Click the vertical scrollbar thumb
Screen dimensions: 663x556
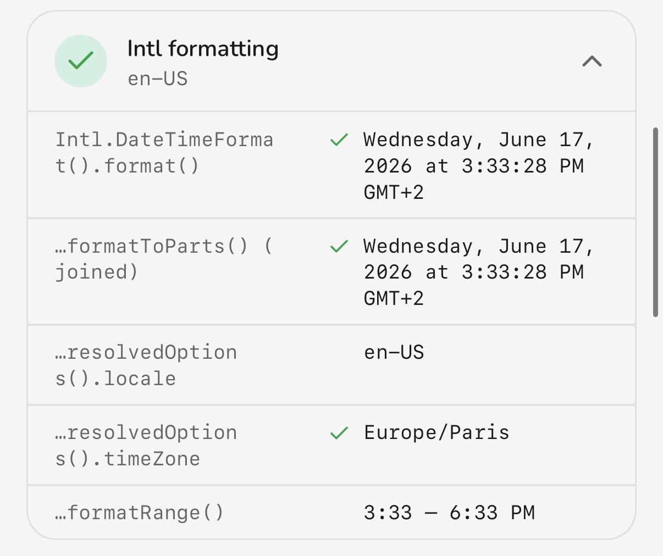point(655,222)
